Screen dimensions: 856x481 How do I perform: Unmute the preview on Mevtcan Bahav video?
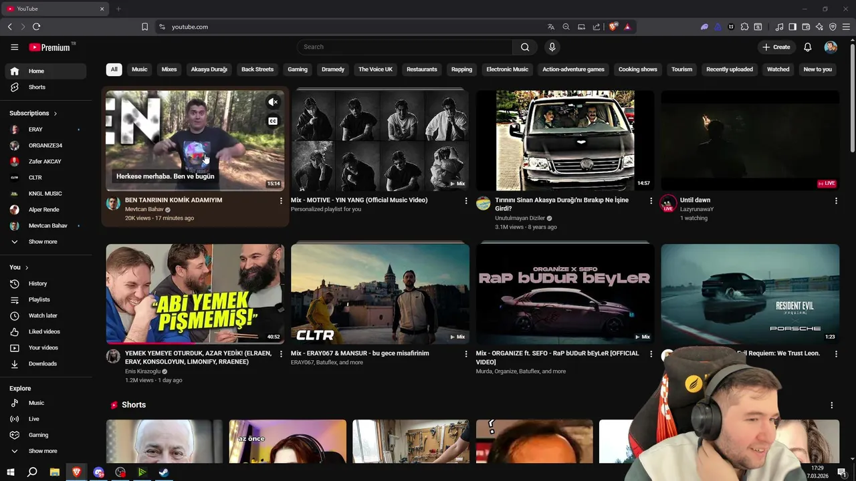point(273,102)
